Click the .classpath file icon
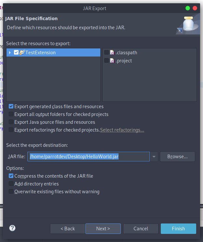203x242 pixels. (112, 52)
